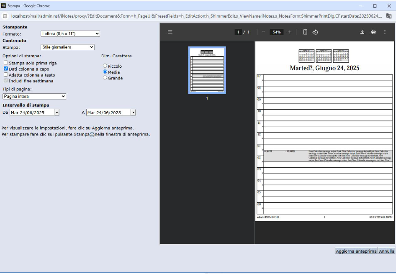This screenshot has height=274, width=396.
Task: Click the fit to page icon
Action: point(305,32)
